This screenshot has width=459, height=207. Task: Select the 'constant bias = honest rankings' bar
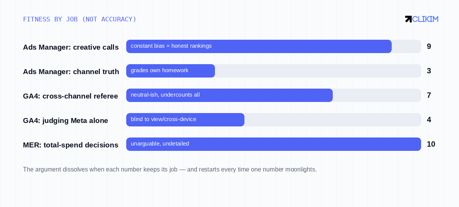(x=259, y=46)
